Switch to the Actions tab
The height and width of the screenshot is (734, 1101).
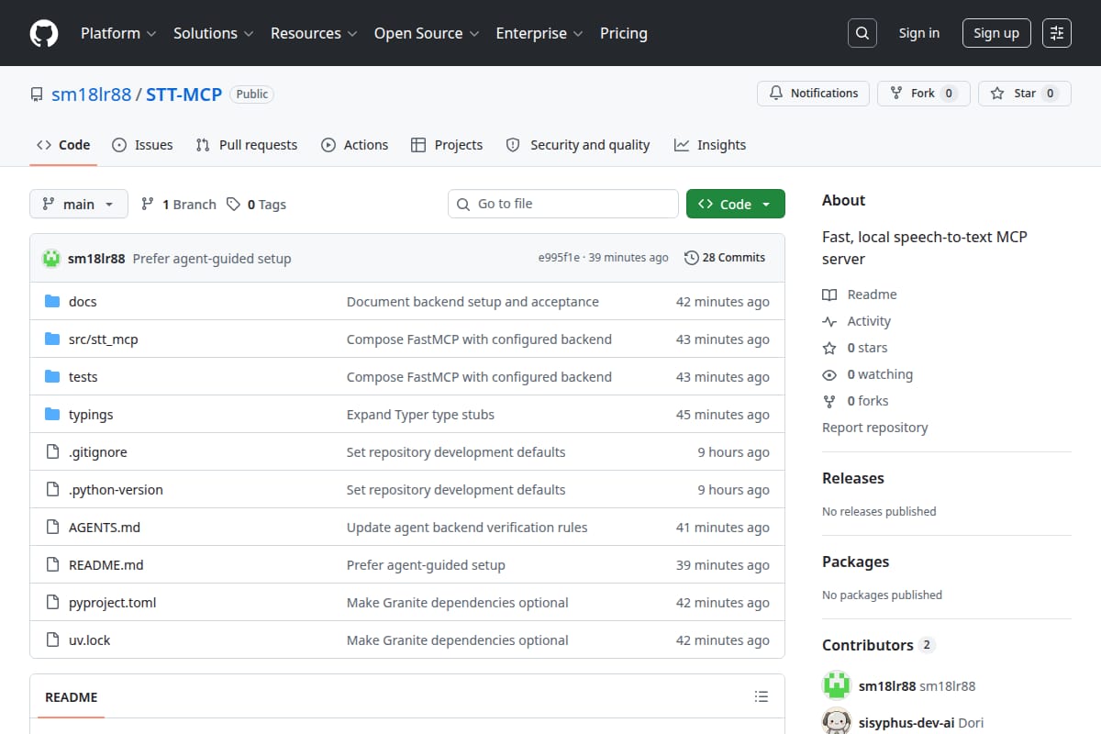[x=354, y=145]
